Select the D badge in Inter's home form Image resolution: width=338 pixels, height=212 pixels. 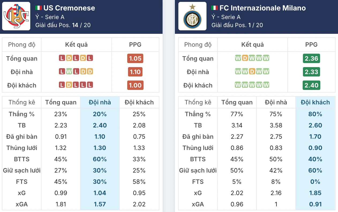[252, 72]
